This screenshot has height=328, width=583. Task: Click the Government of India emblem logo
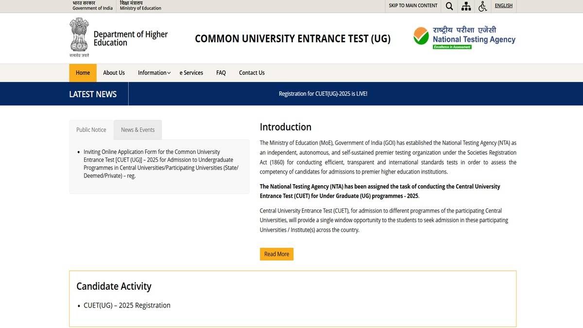click(79, 37)
